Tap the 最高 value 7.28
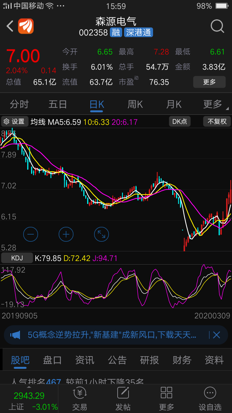Viewport: 232px width, 413px height. point(161,52)
